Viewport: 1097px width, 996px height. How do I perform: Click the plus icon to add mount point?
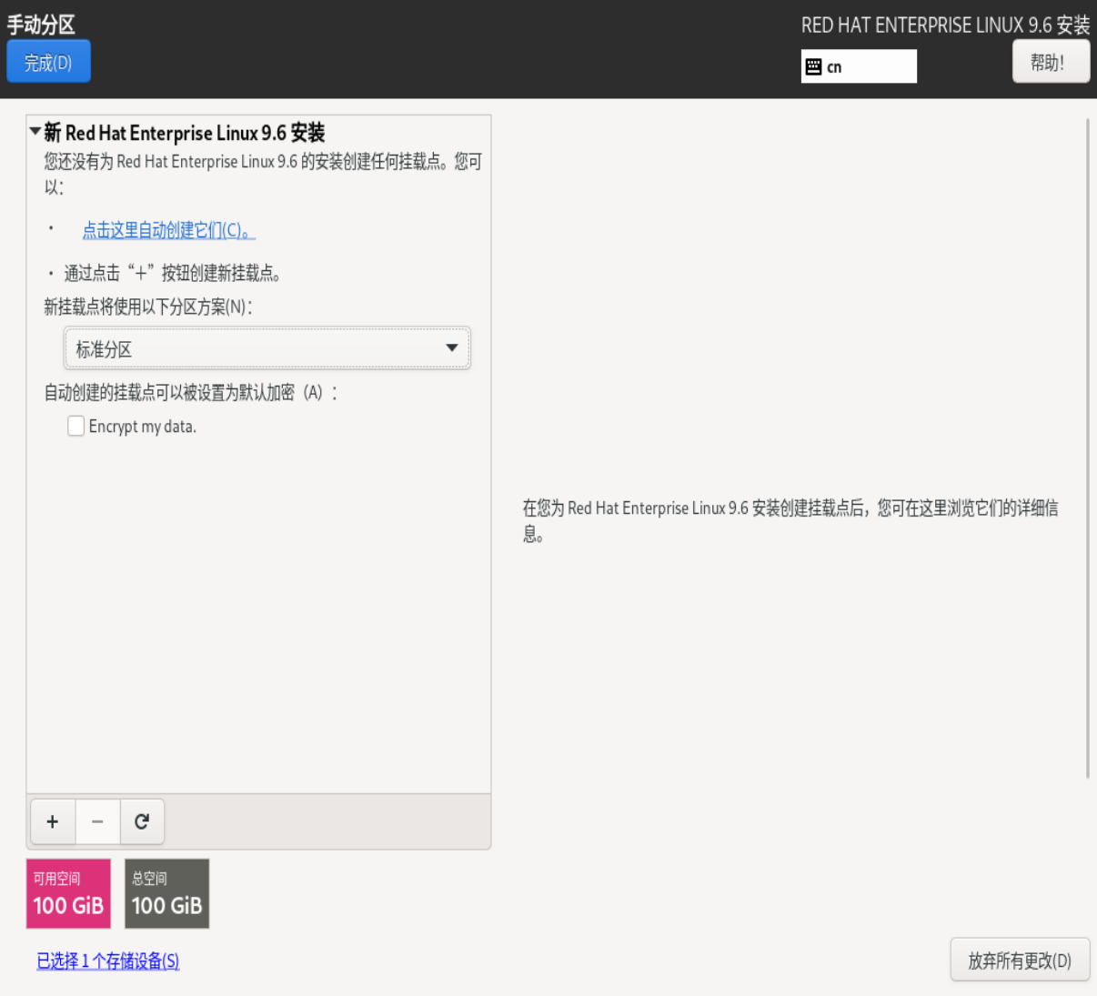53,821
